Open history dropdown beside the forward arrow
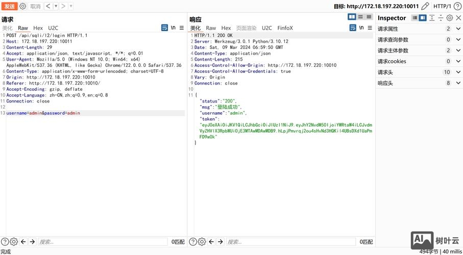 70,6
